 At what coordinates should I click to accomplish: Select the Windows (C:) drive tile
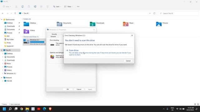[34, 42]
